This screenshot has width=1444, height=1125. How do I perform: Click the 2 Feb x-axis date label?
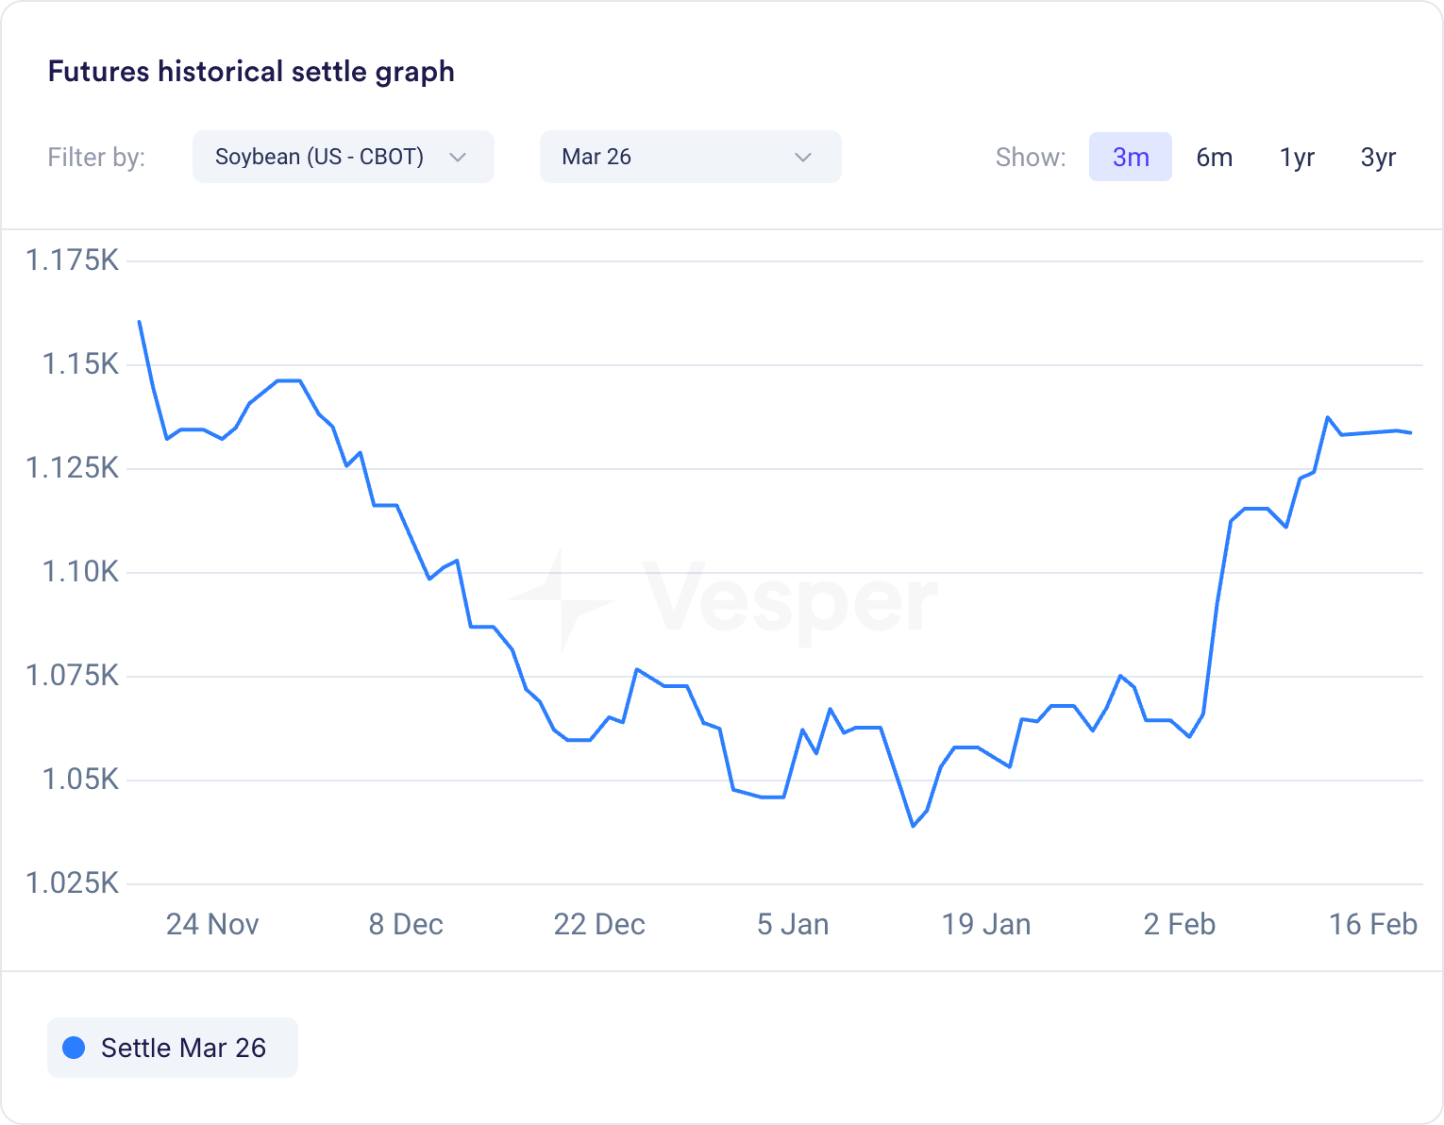(x=1179, y=924)
